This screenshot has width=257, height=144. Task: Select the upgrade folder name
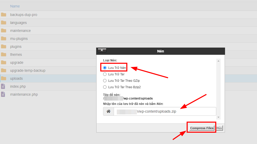(x=17, y=62)
